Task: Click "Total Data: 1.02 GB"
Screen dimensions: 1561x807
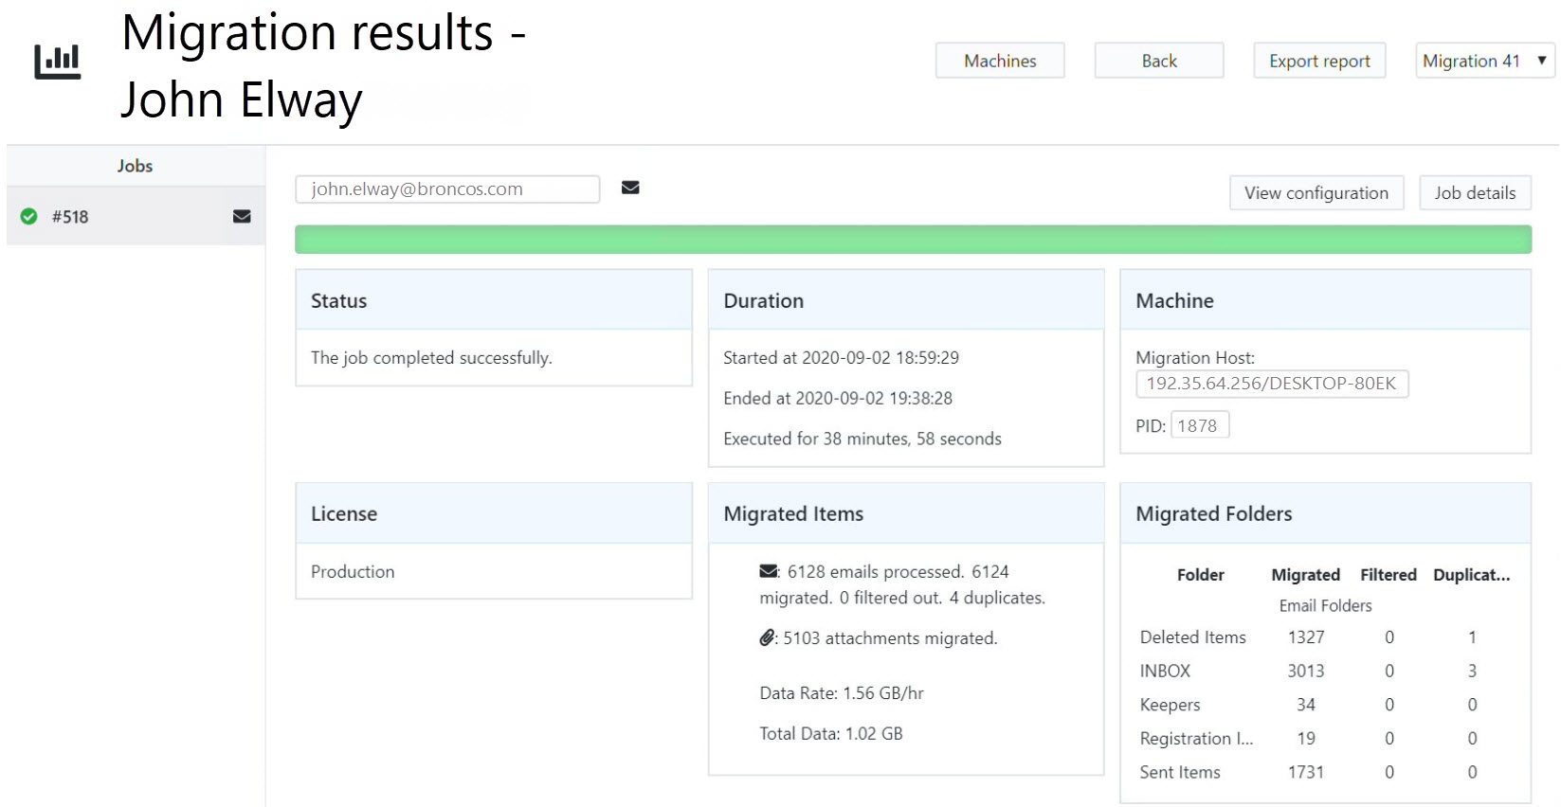Action: pyautogui.click(x=831, y=733)
